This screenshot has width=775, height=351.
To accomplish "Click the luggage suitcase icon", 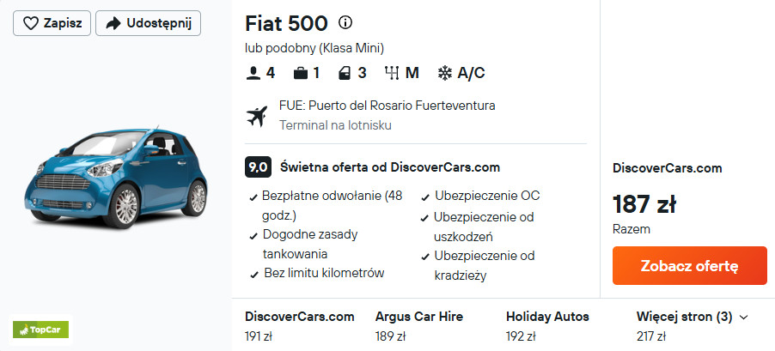I will click(300, 73).
